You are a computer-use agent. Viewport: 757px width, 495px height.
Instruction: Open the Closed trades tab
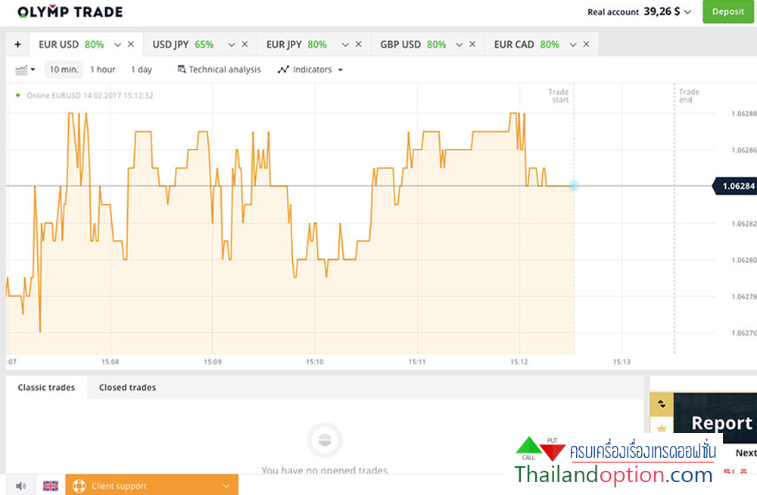[127, 388]
